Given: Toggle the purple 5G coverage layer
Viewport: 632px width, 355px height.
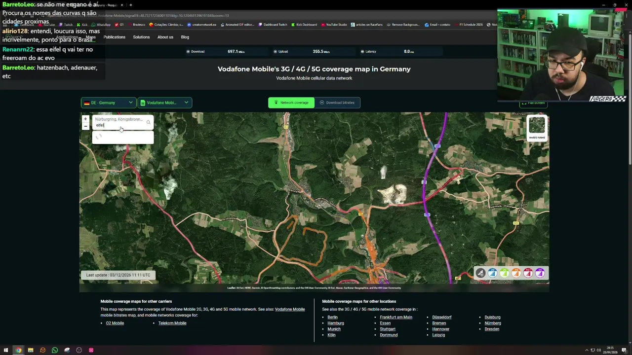Looking at the screenshot, I should (x=540, y=273).
